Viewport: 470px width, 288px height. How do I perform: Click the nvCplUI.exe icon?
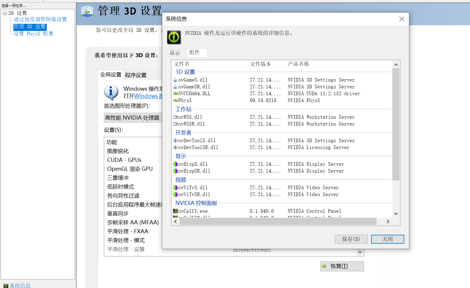[175, 211]
